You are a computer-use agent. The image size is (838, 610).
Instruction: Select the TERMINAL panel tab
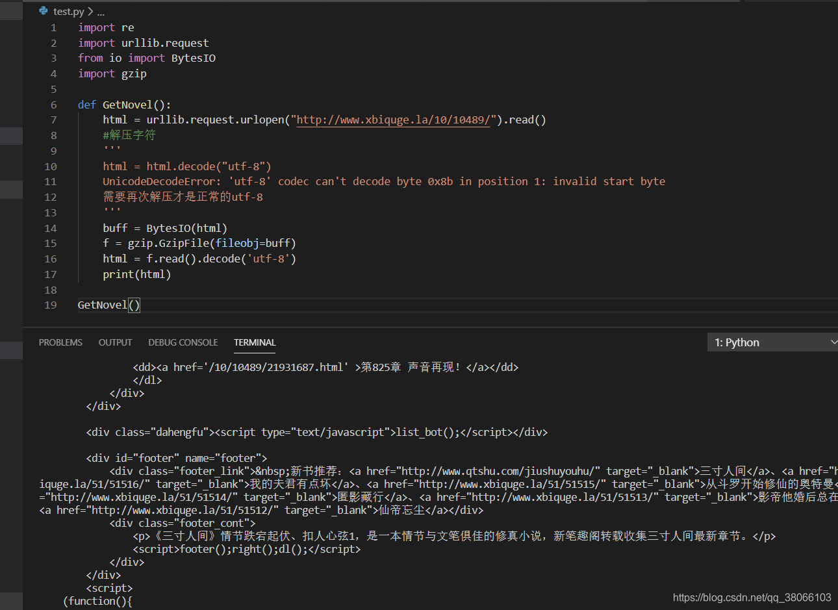pyautogui.click(x=255, y=342)
